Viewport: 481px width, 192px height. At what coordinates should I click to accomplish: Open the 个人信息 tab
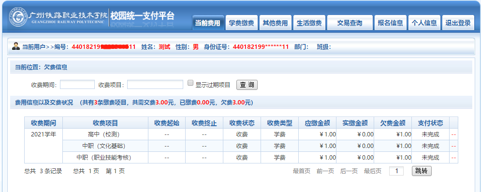coord(424,23)
